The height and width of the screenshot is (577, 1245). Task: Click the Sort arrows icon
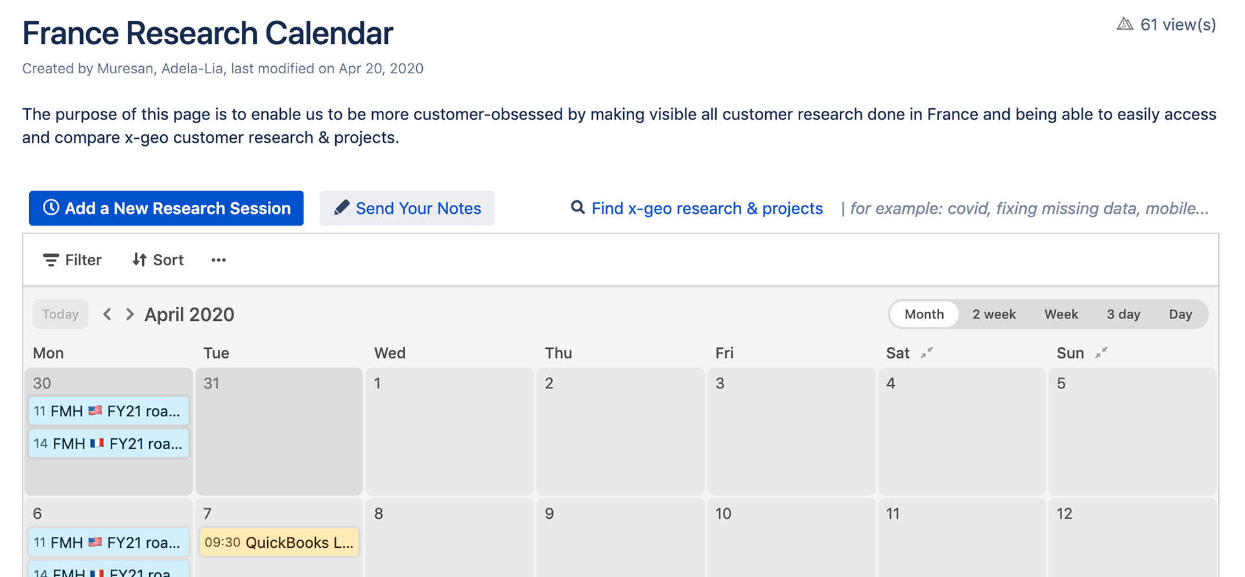pyautogui.click(x=139, y=260)
